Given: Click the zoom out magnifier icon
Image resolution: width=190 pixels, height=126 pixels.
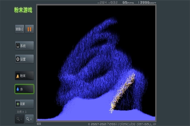Looking at the screenshot, I should (x=19, y=119).
